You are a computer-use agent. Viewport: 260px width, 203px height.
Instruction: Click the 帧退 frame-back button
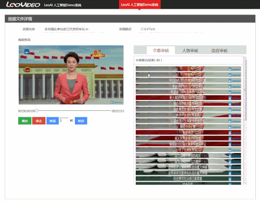coord(53,121)
